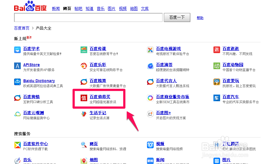
Task: Open the Baidu Dictionary link
Action: 39,81
